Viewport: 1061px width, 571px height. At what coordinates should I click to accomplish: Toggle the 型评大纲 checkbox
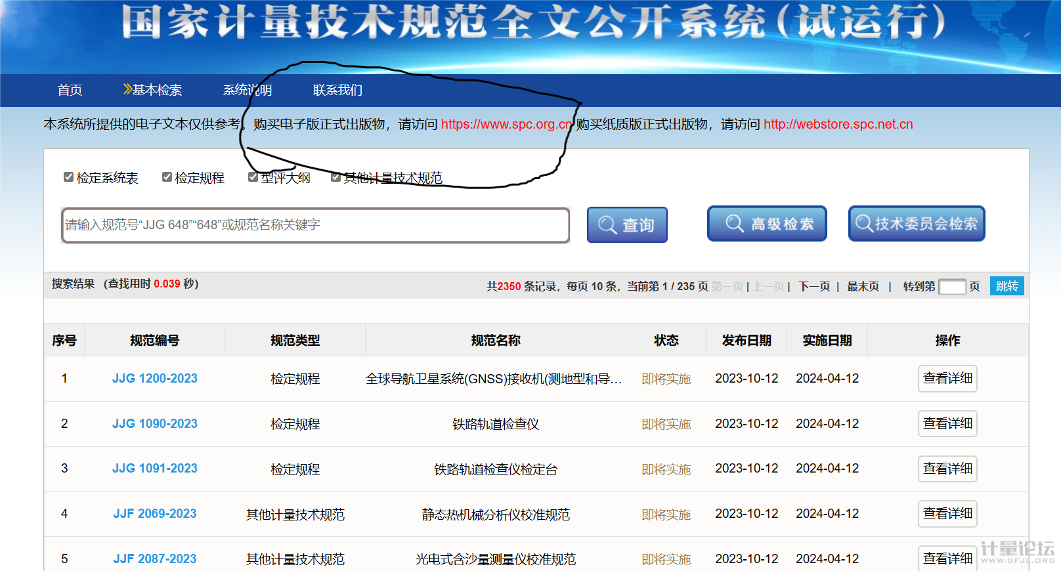pyautogui.click(x=253, y=177)
